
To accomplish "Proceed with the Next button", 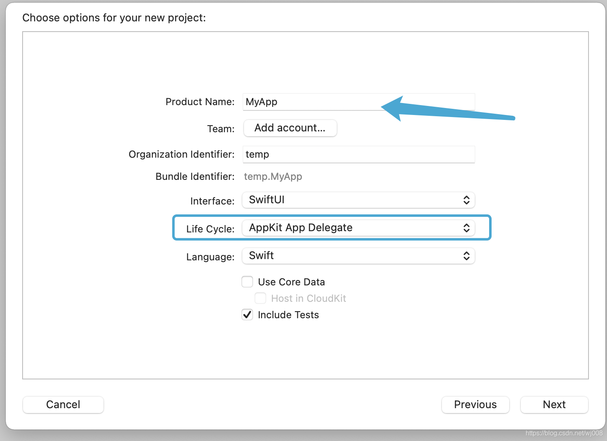I will click(x=554, y=404).
